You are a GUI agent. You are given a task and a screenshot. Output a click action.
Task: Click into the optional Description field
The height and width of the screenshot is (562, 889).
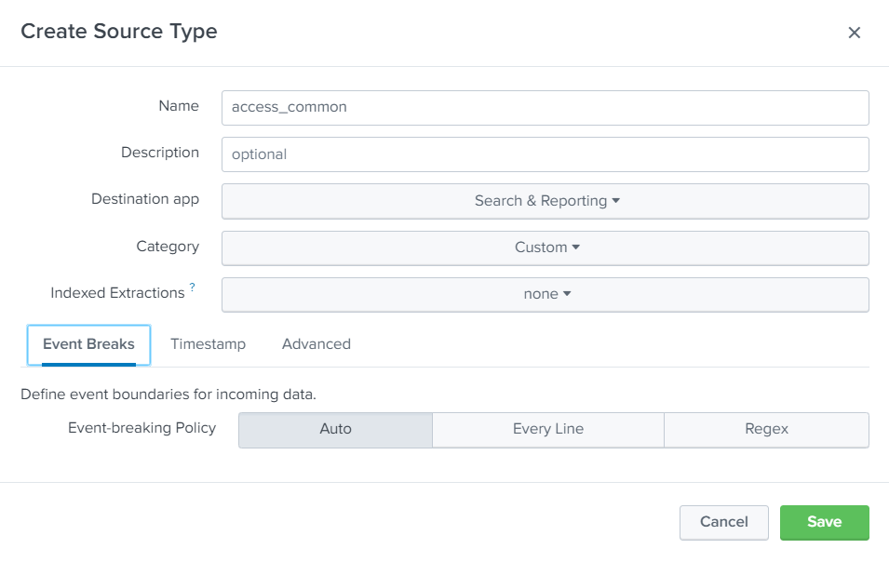coord(545,154)
